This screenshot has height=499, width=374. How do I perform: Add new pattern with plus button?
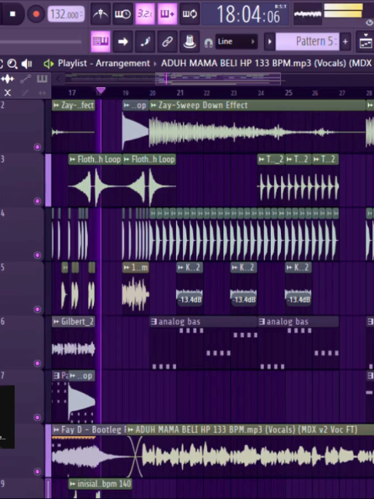click(x=345, y=42)
